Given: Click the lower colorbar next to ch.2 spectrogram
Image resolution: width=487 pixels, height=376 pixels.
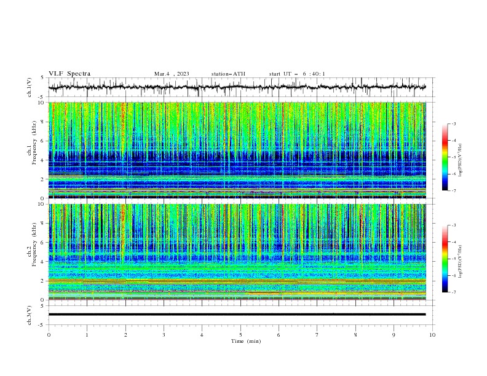Looking at the screenshot, I should [x=445, y=259].
